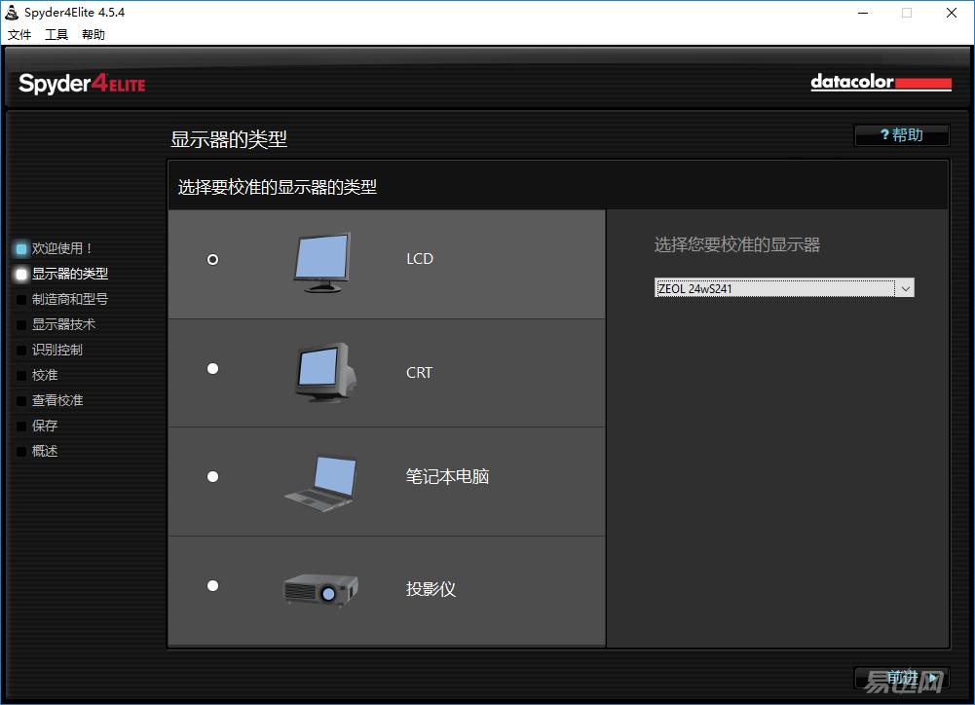Click the datacolor logo
This screenshot has width=975, height=705.
pos(880,83)
